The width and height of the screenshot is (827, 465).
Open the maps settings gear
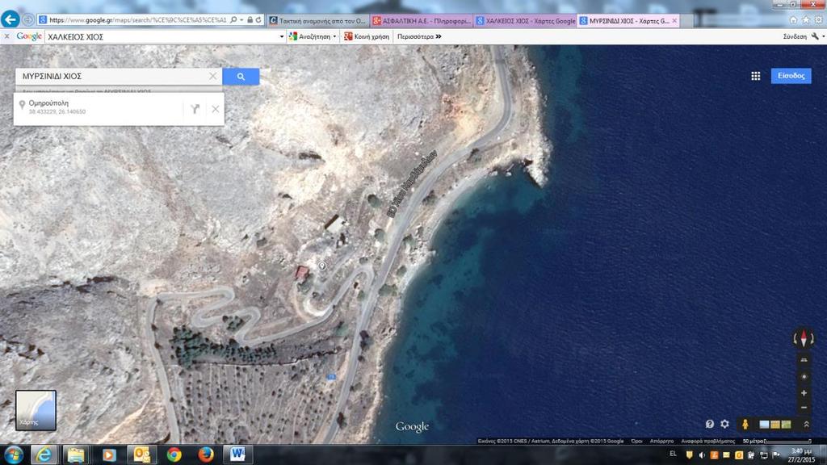tap(724, 424)
